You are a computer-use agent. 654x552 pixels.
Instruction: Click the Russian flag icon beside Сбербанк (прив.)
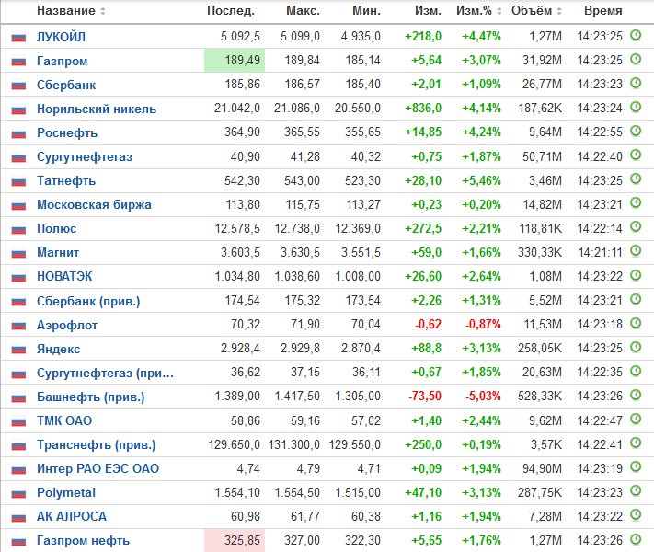18,302
